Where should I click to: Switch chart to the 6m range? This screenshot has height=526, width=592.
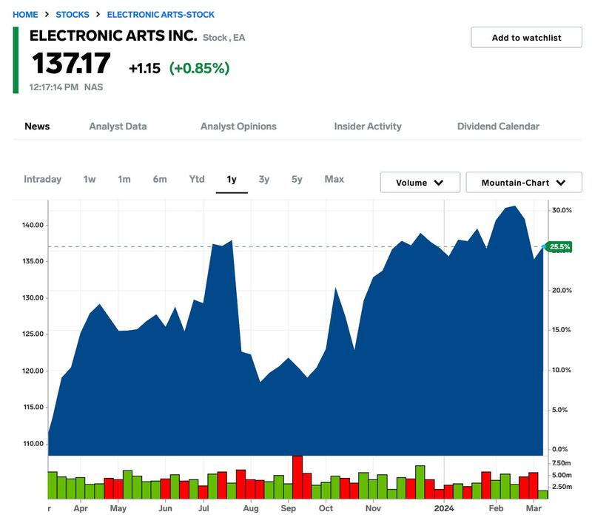(x=160, y=179)
